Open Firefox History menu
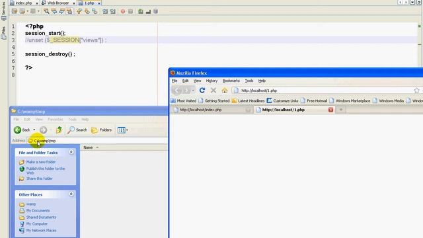This screenshot has height=238, width=423. click(x=211, y=81)
